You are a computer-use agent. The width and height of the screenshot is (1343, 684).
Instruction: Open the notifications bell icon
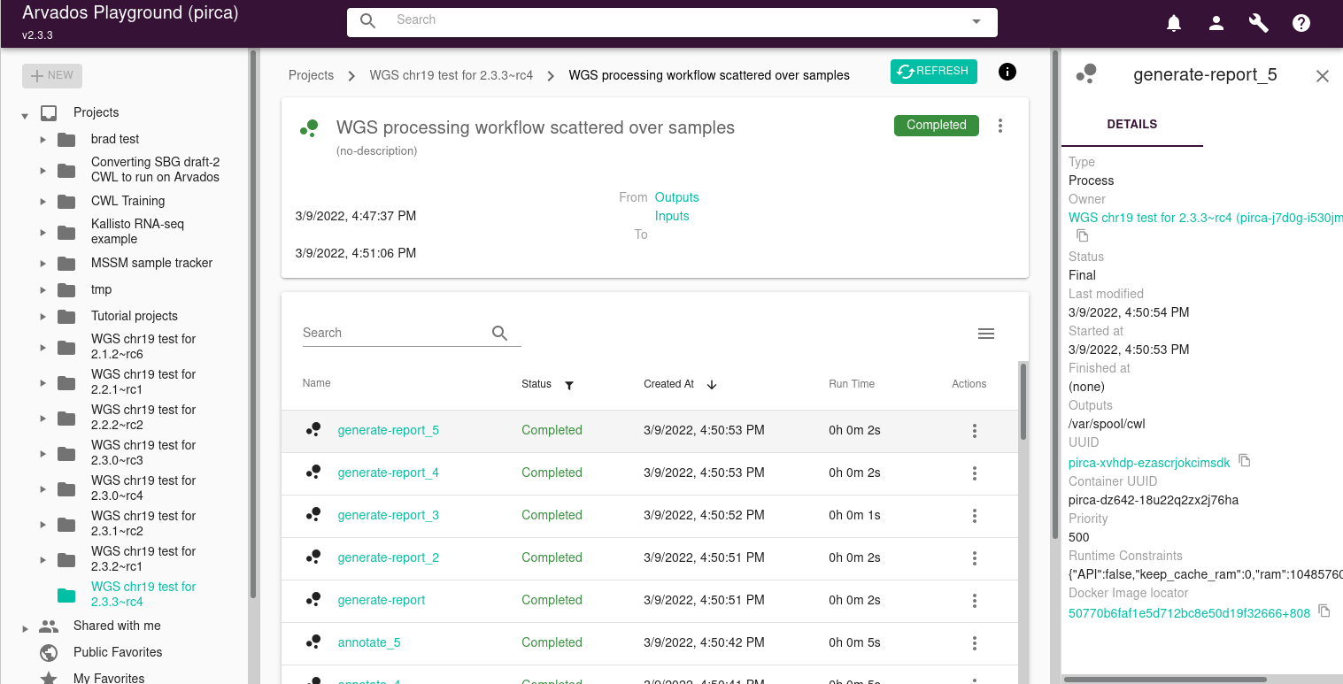(1174, 24)
